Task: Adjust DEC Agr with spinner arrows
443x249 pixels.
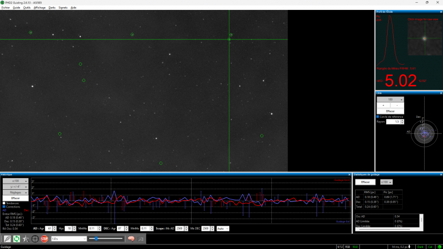Action: pos(126,229)
